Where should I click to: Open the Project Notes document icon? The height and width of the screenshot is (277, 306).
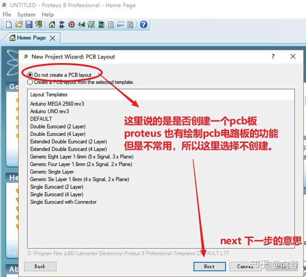point(130,25)
